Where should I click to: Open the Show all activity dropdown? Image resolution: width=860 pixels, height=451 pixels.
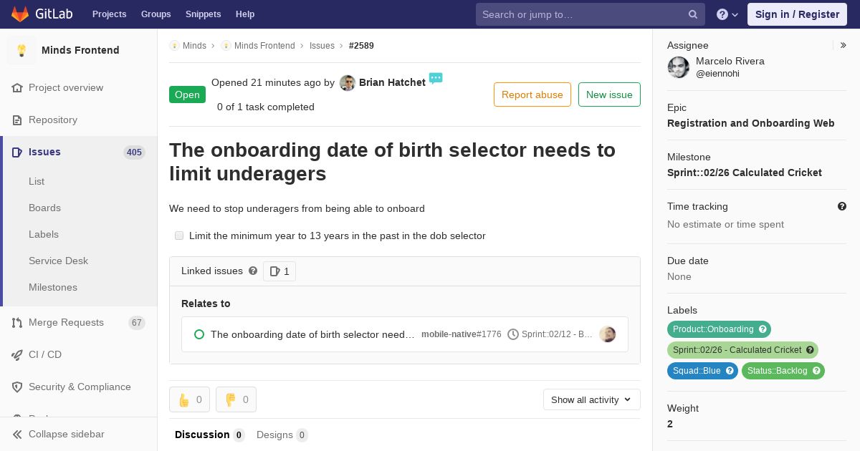click(591, 399)
